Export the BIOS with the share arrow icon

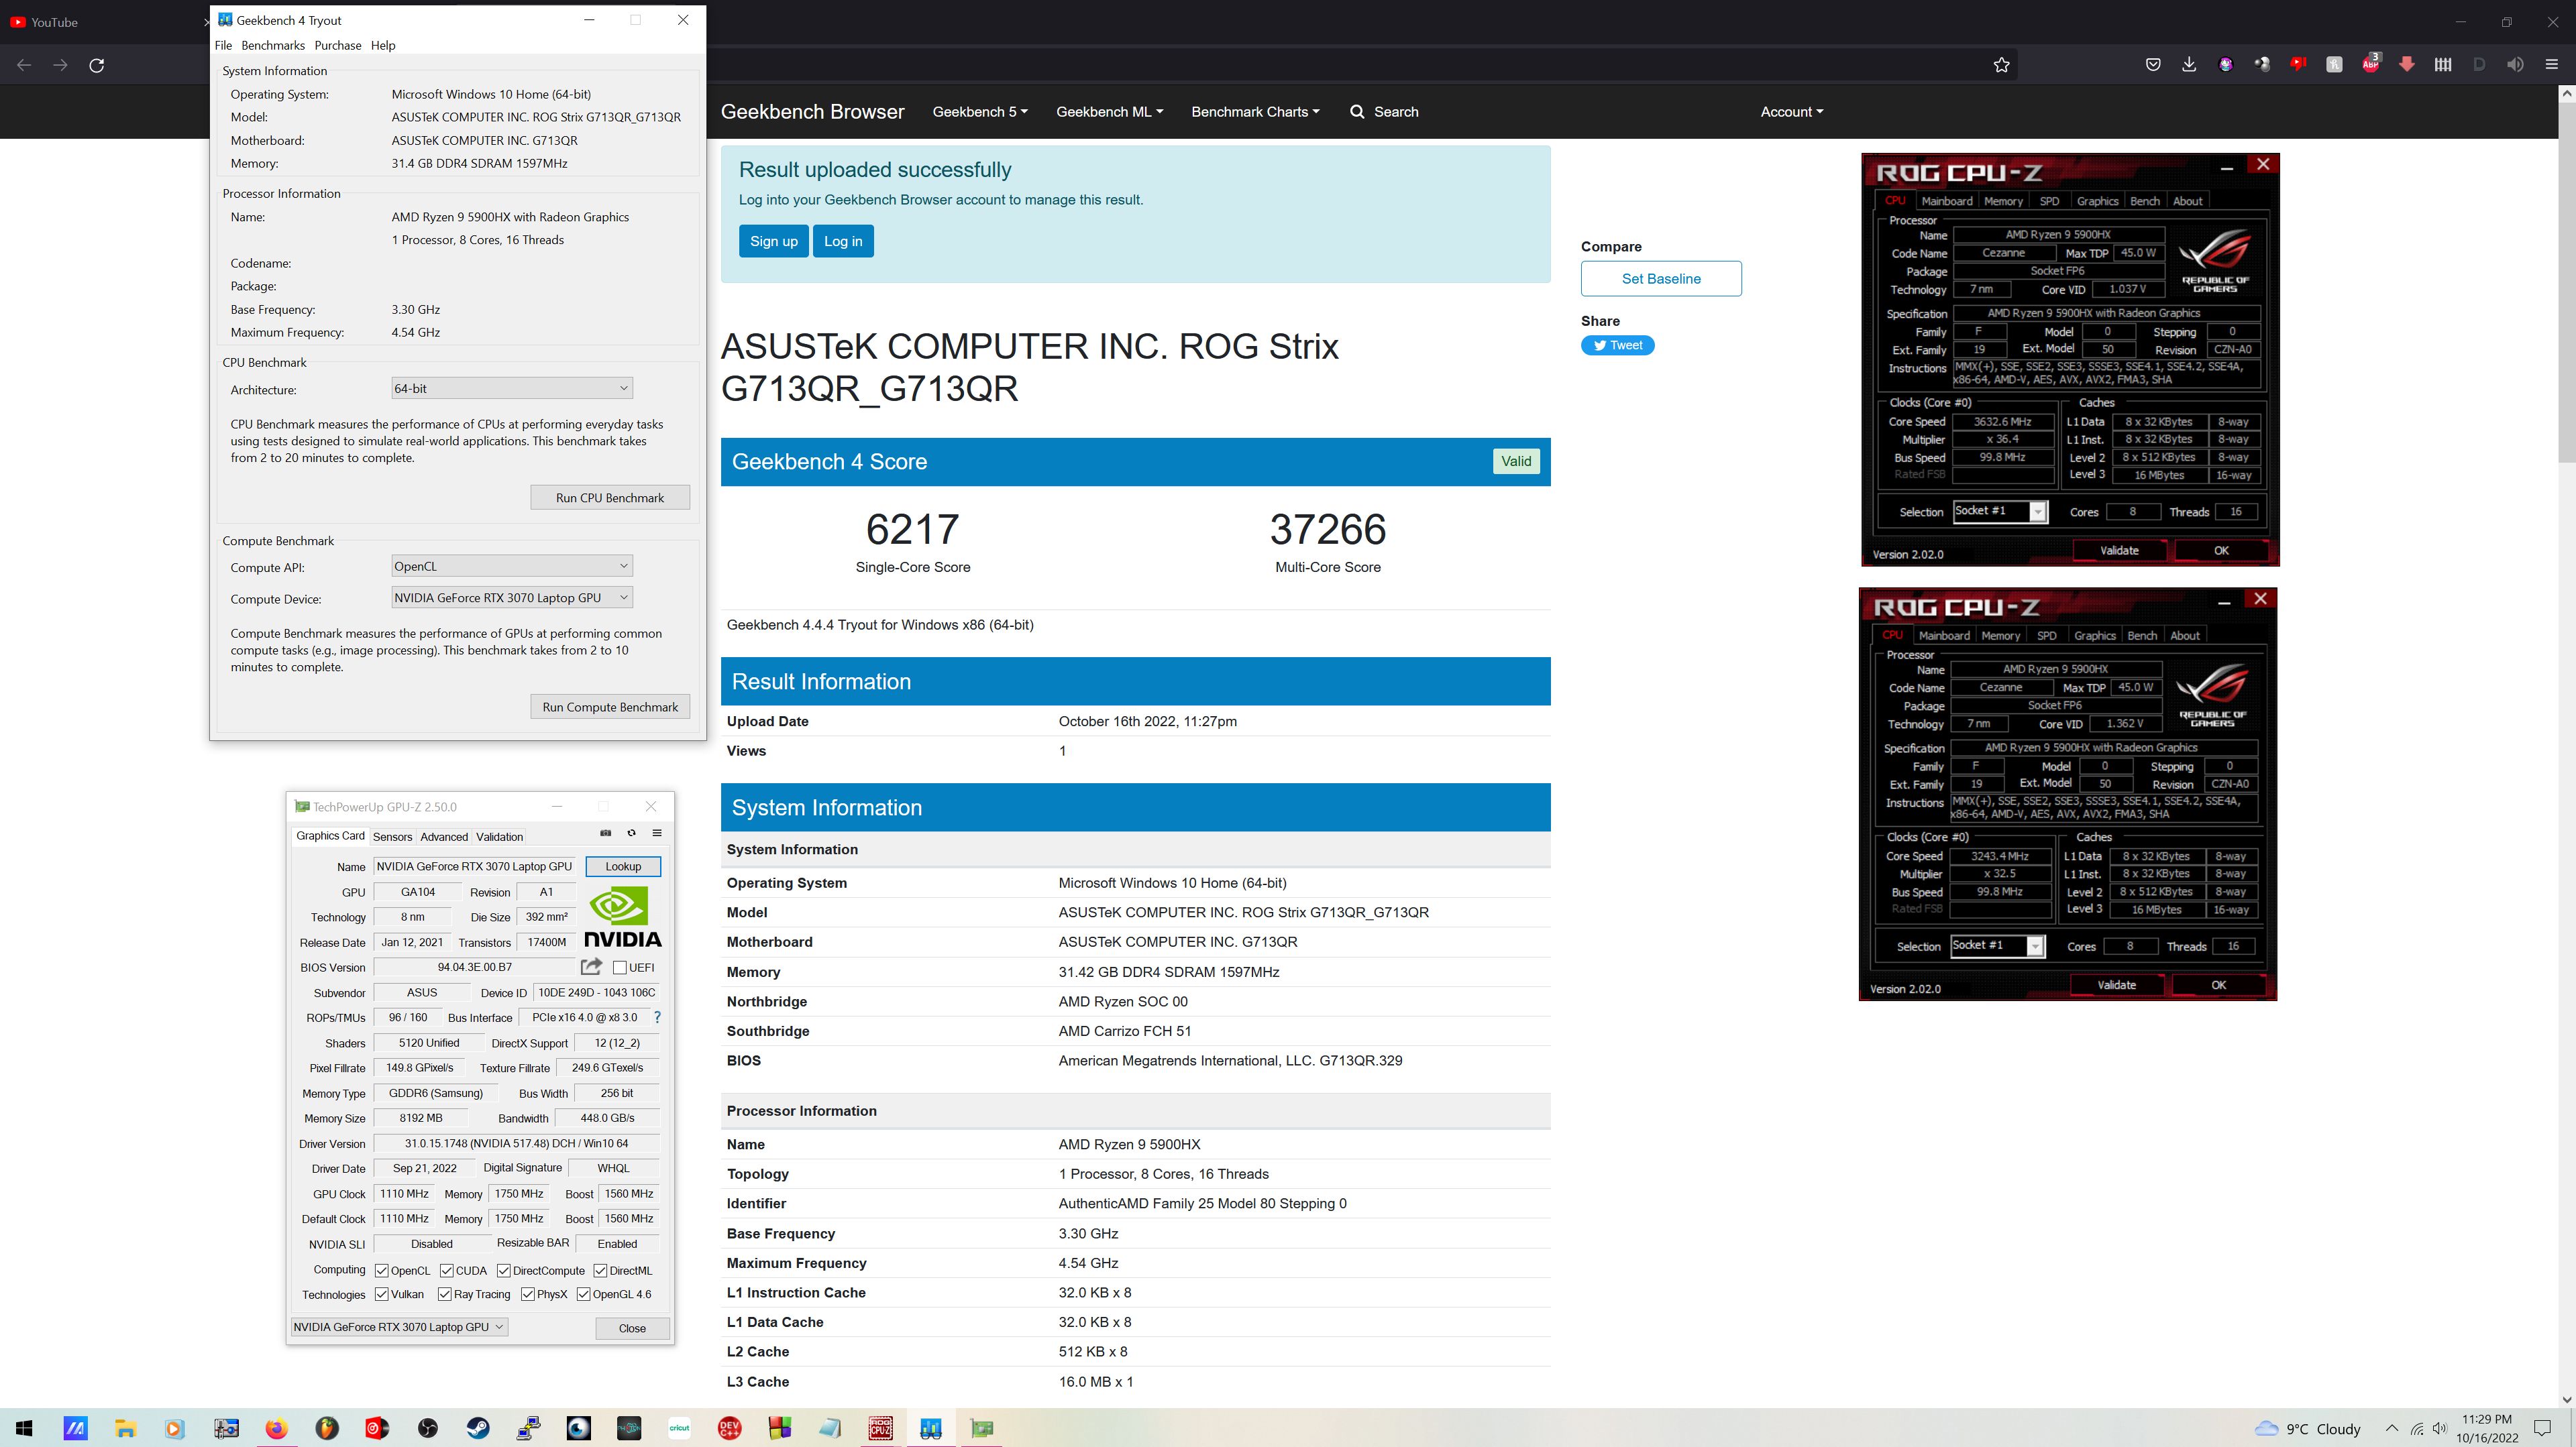tap(591, 966)
